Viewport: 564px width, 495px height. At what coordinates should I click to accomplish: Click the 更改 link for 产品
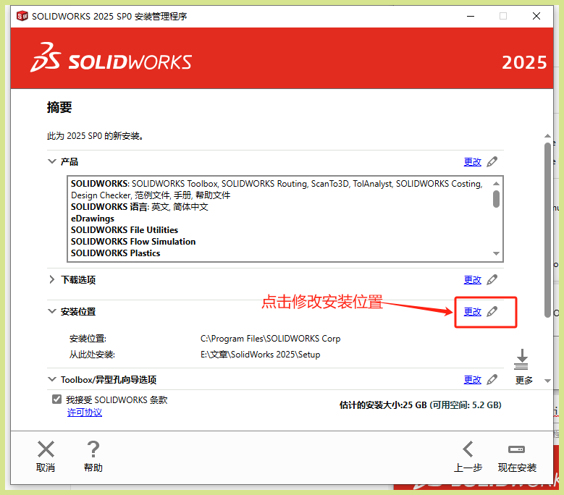tap(472, 162)
